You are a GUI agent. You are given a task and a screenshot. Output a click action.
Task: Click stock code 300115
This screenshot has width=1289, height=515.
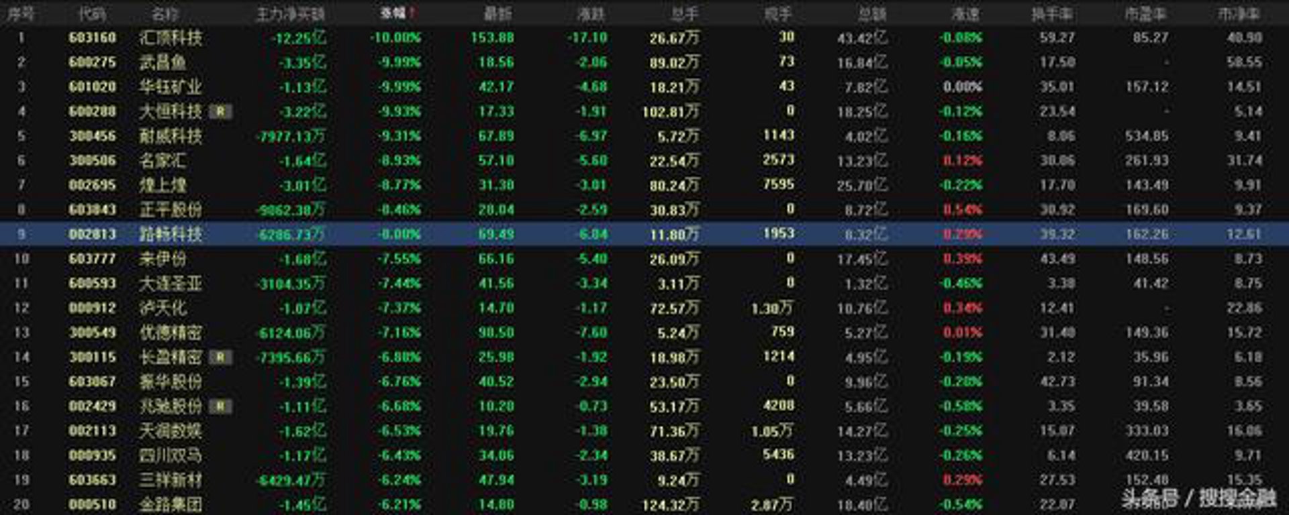pos(93,357)
